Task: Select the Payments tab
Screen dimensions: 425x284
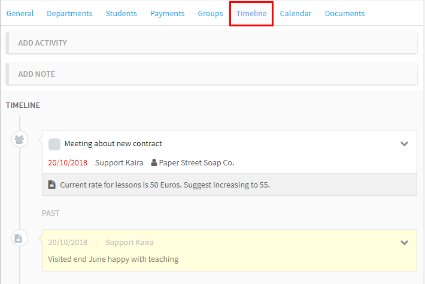Action: click(x=167, y=14)
